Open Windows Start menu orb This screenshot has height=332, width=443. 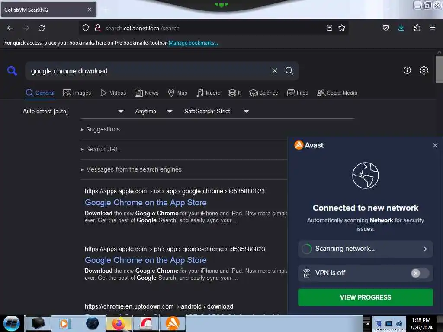(x=12, y=323)
